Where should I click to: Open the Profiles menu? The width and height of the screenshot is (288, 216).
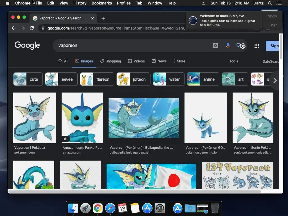(124, 3)
